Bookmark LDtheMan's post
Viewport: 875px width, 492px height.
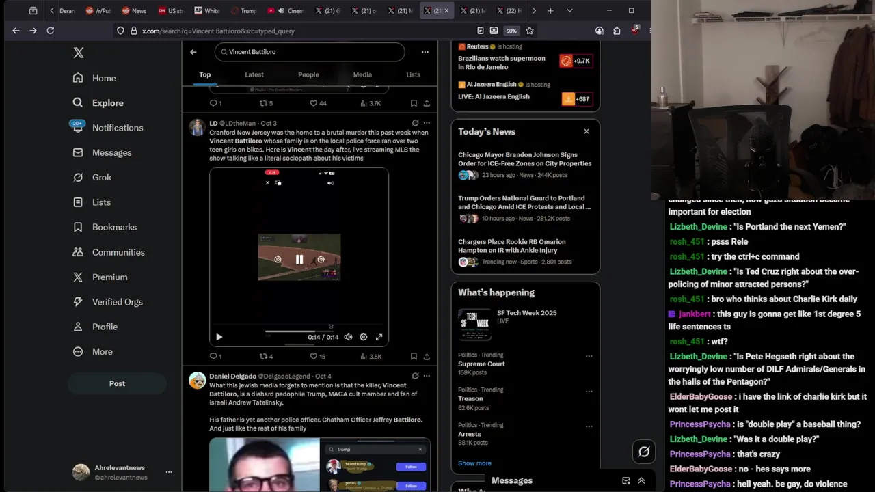pos(414,356)
